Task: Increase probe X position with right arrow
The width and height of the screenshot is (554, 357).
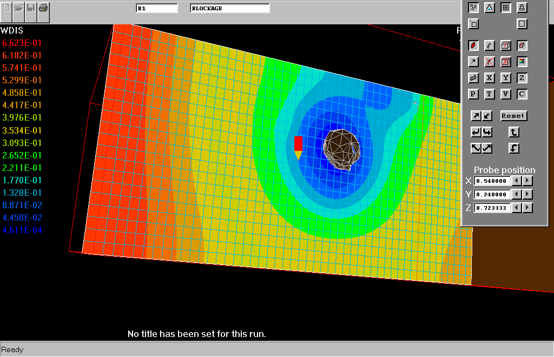Action: click(x=527, y=181)
